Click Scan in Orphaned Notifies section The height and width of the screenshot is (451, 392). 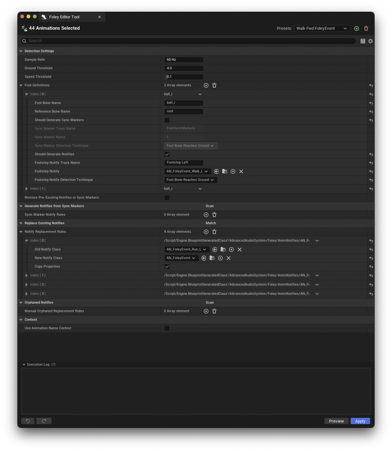tap(210, 303)
